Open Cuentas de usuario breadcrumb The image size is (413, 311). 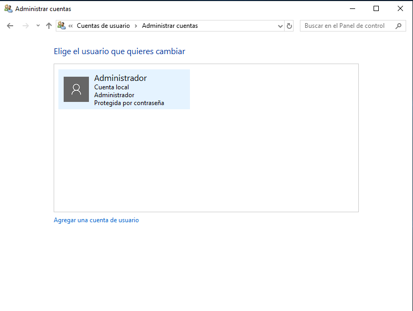(103, 26)
